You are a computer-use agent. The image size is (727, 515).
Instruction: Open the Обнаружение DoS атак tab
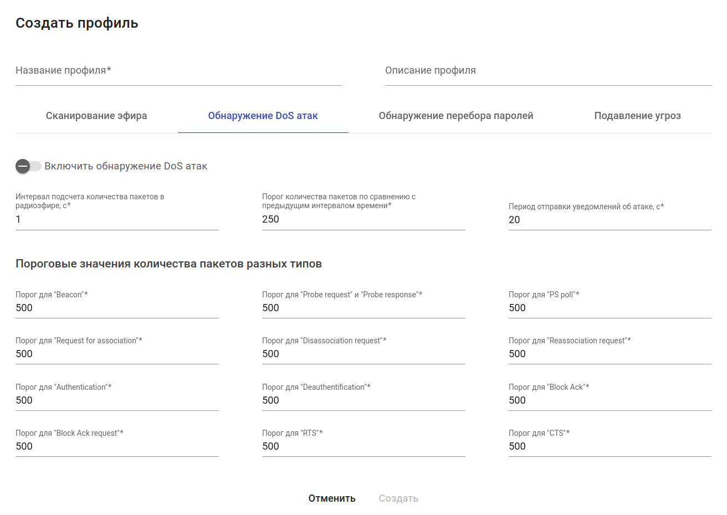[263, 116]
